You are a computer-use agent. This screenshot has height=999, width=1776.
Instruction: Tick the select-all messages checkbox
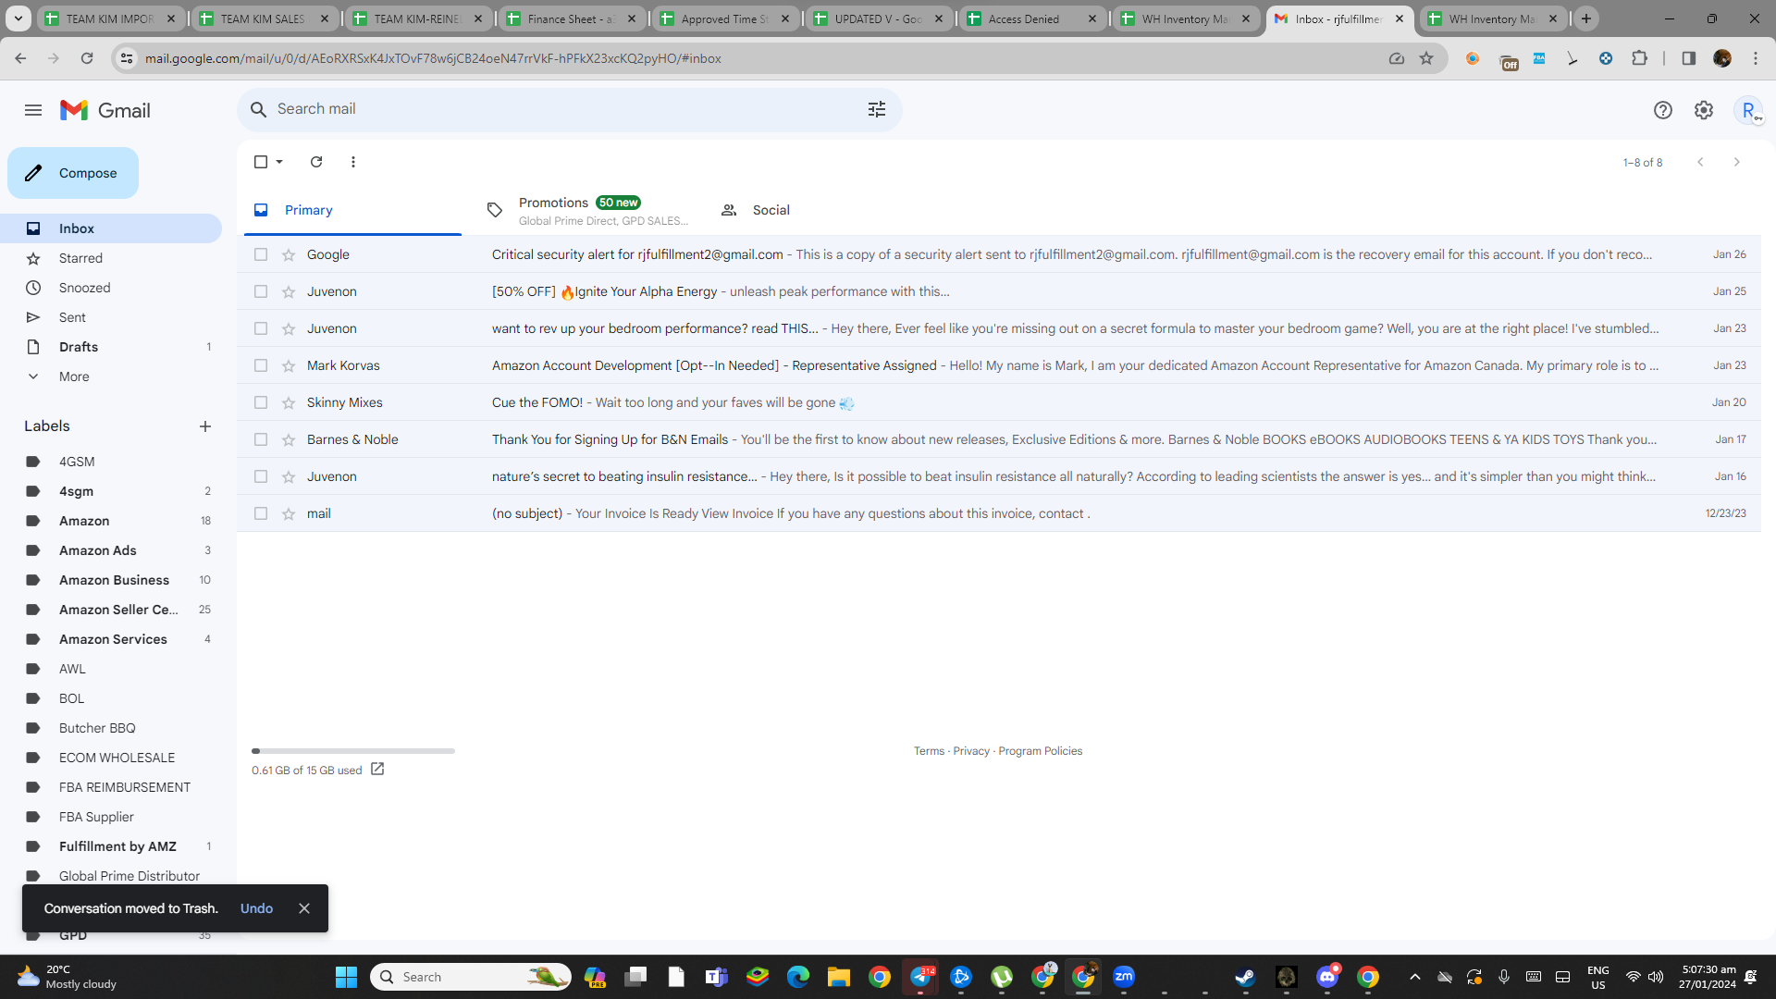point(261,162)
